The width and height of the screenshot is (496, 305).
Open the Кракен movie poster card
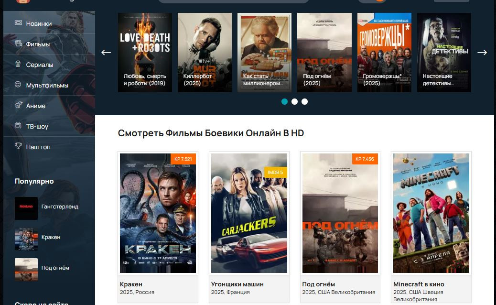pos(158,213)
